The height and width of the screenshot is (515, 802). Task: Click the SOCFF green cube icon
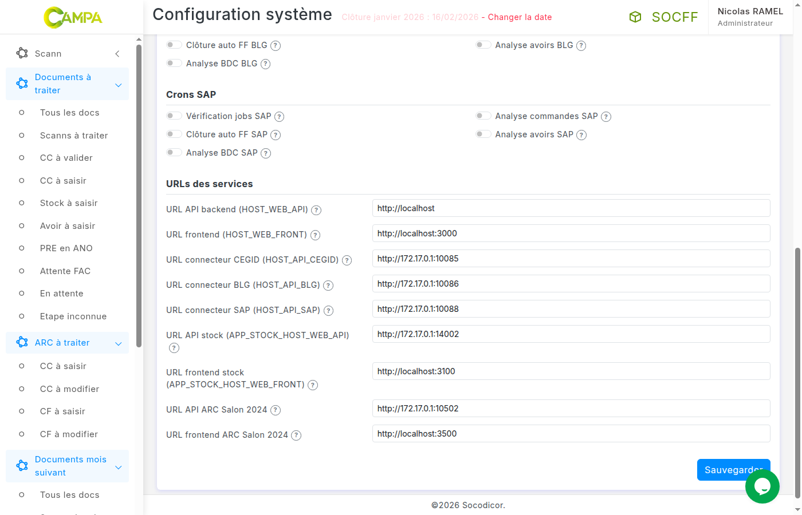click(635, 17)
